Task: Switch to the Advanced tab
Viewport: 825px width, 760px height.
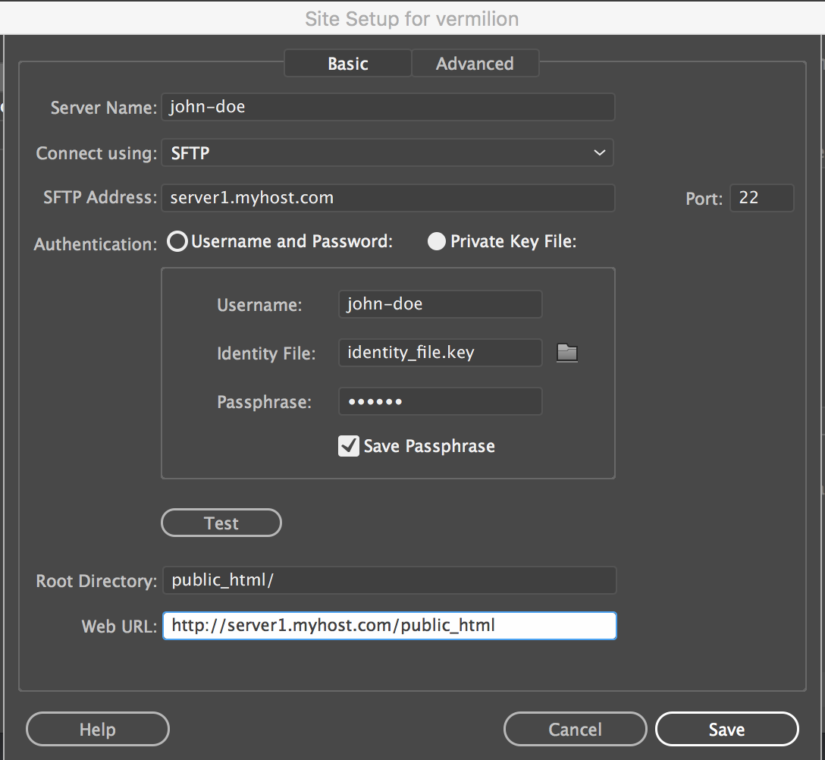Action: pyautogui.click(x=475, y=64)
